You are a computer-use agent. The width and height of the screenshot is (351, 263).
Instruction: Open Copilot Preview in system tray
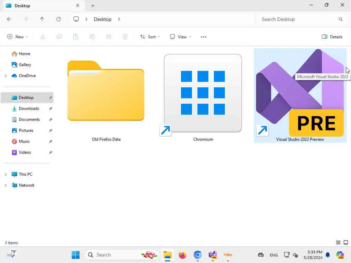pos(340,255)
